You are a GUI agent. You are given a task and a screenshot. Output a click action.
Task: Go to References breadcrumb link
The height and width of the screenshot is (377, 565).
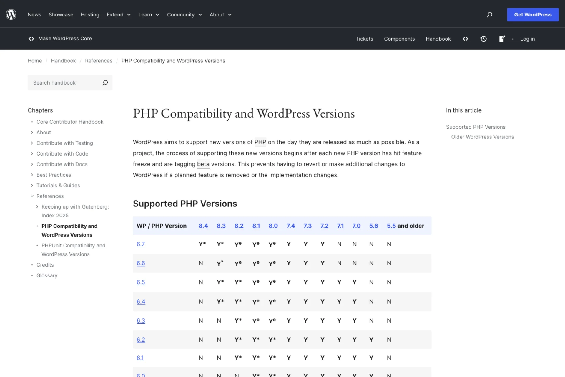tap(99, 61)
